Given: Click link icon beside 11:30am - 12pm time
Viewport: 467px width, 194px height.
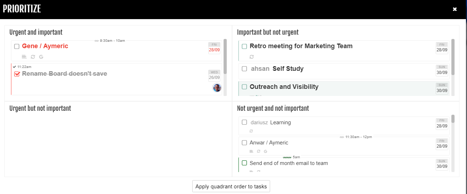Looking at the screenshot, I should pos(342,137).
